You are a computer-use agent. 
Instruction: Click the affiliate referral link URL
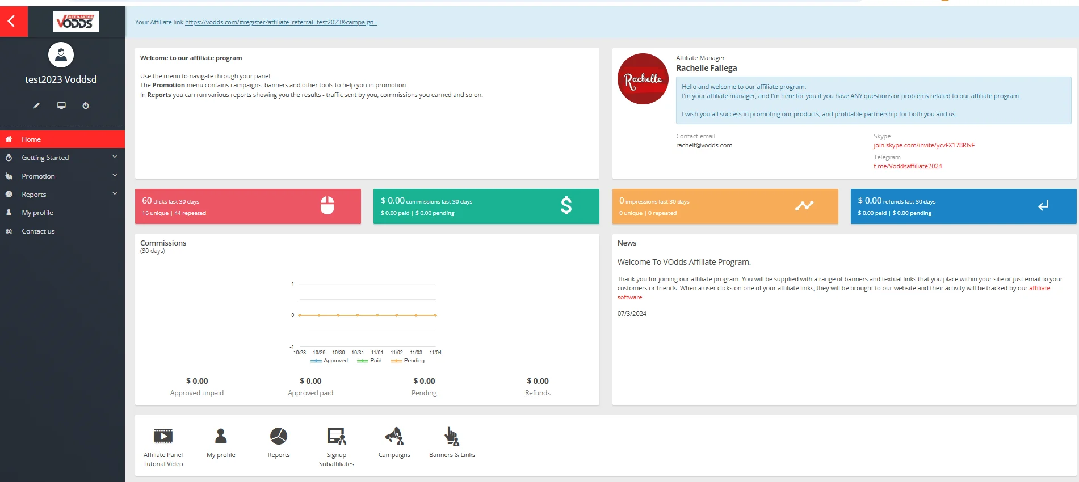(280, 23)
